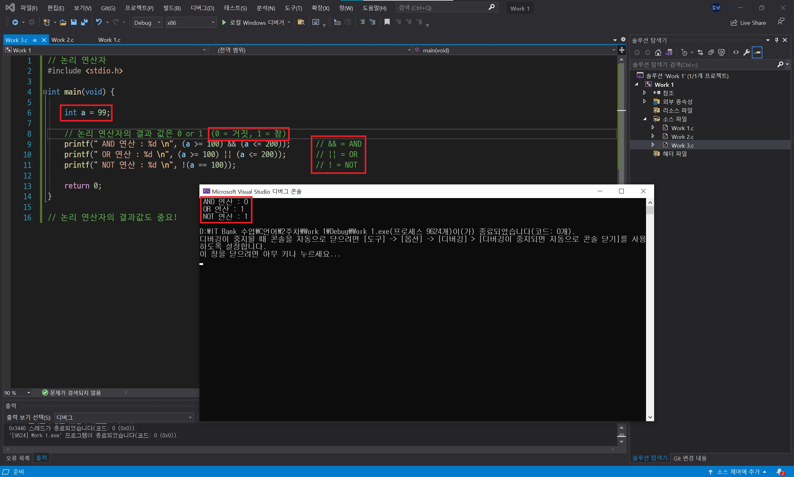Toggle the preview selected items button
Screen dimensions: 794x477
(757, 52)
